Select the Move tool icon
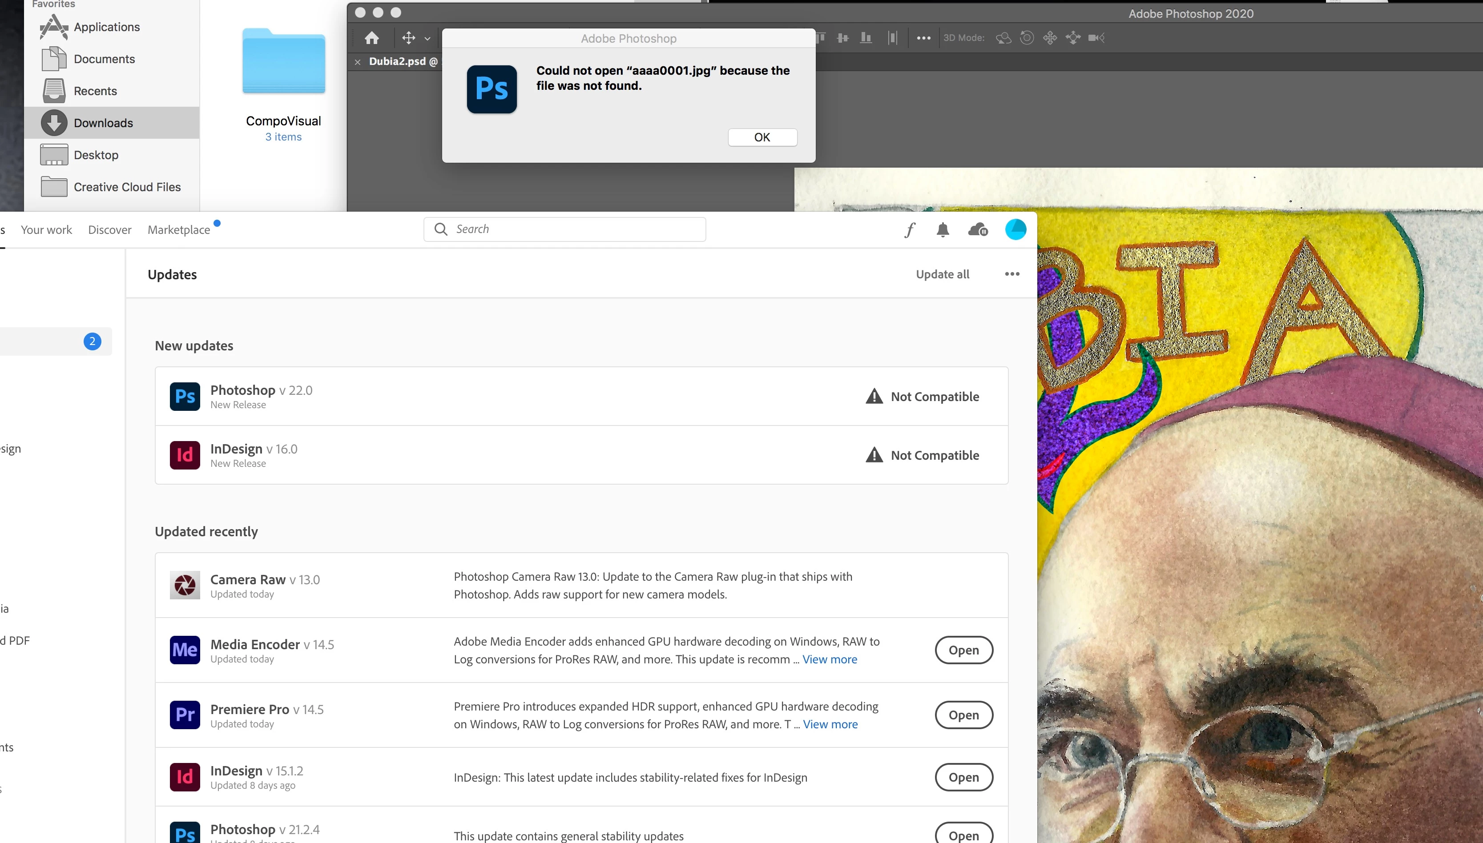Screen dimensions: 1483x843 [x=409, y=38]
